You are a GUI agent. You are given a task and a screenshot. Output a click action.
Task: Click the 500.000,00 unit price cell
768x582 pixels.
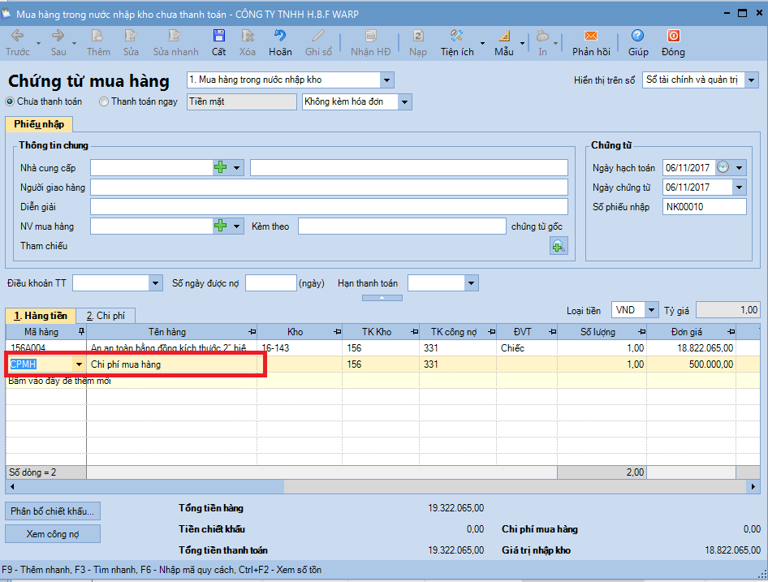pos(691,364)
